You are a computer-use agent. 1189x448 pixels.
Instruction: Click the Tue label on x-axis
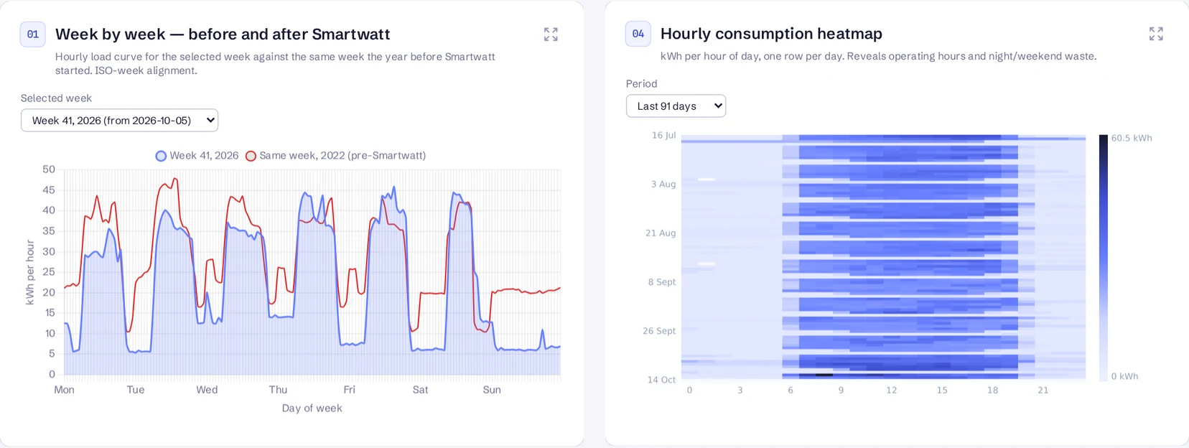click(x=136, y=390)
